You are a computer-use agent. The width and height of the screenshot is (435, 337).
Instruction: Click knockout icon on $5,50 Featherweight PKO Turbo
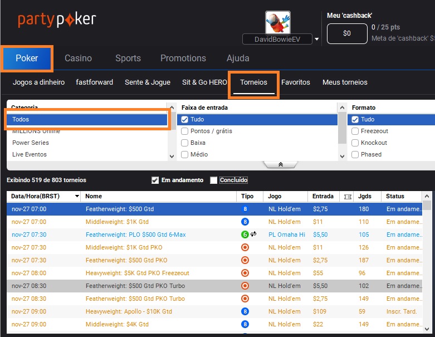tap(245, 286)
